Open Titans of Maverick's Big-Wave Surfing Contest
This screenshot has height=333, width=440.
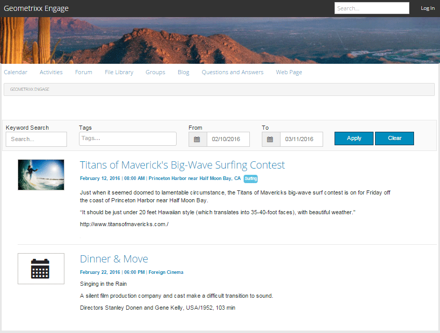point(182,165)
